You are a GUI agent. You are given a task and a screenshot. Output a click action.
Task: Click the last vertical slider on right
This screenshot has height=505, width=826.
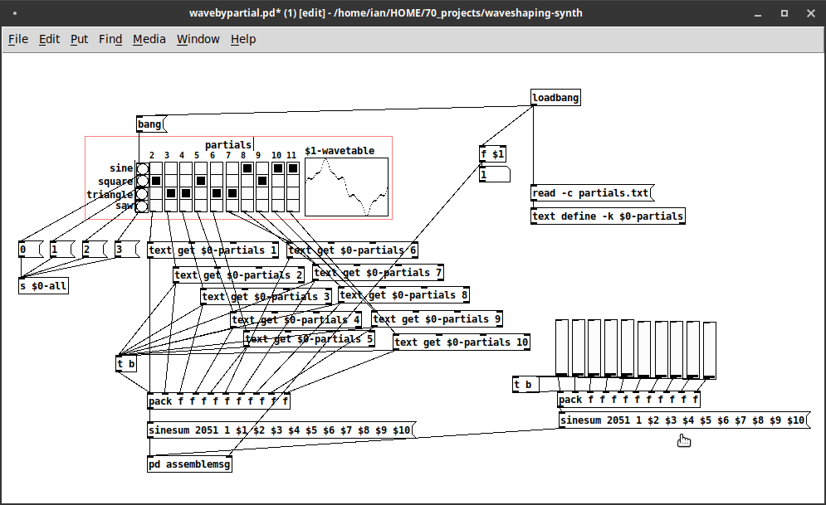710,350
